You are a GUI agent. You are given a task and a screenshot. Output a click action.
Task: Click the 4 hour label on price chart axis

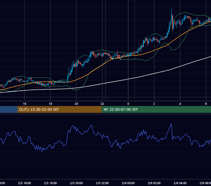[180, 104]
